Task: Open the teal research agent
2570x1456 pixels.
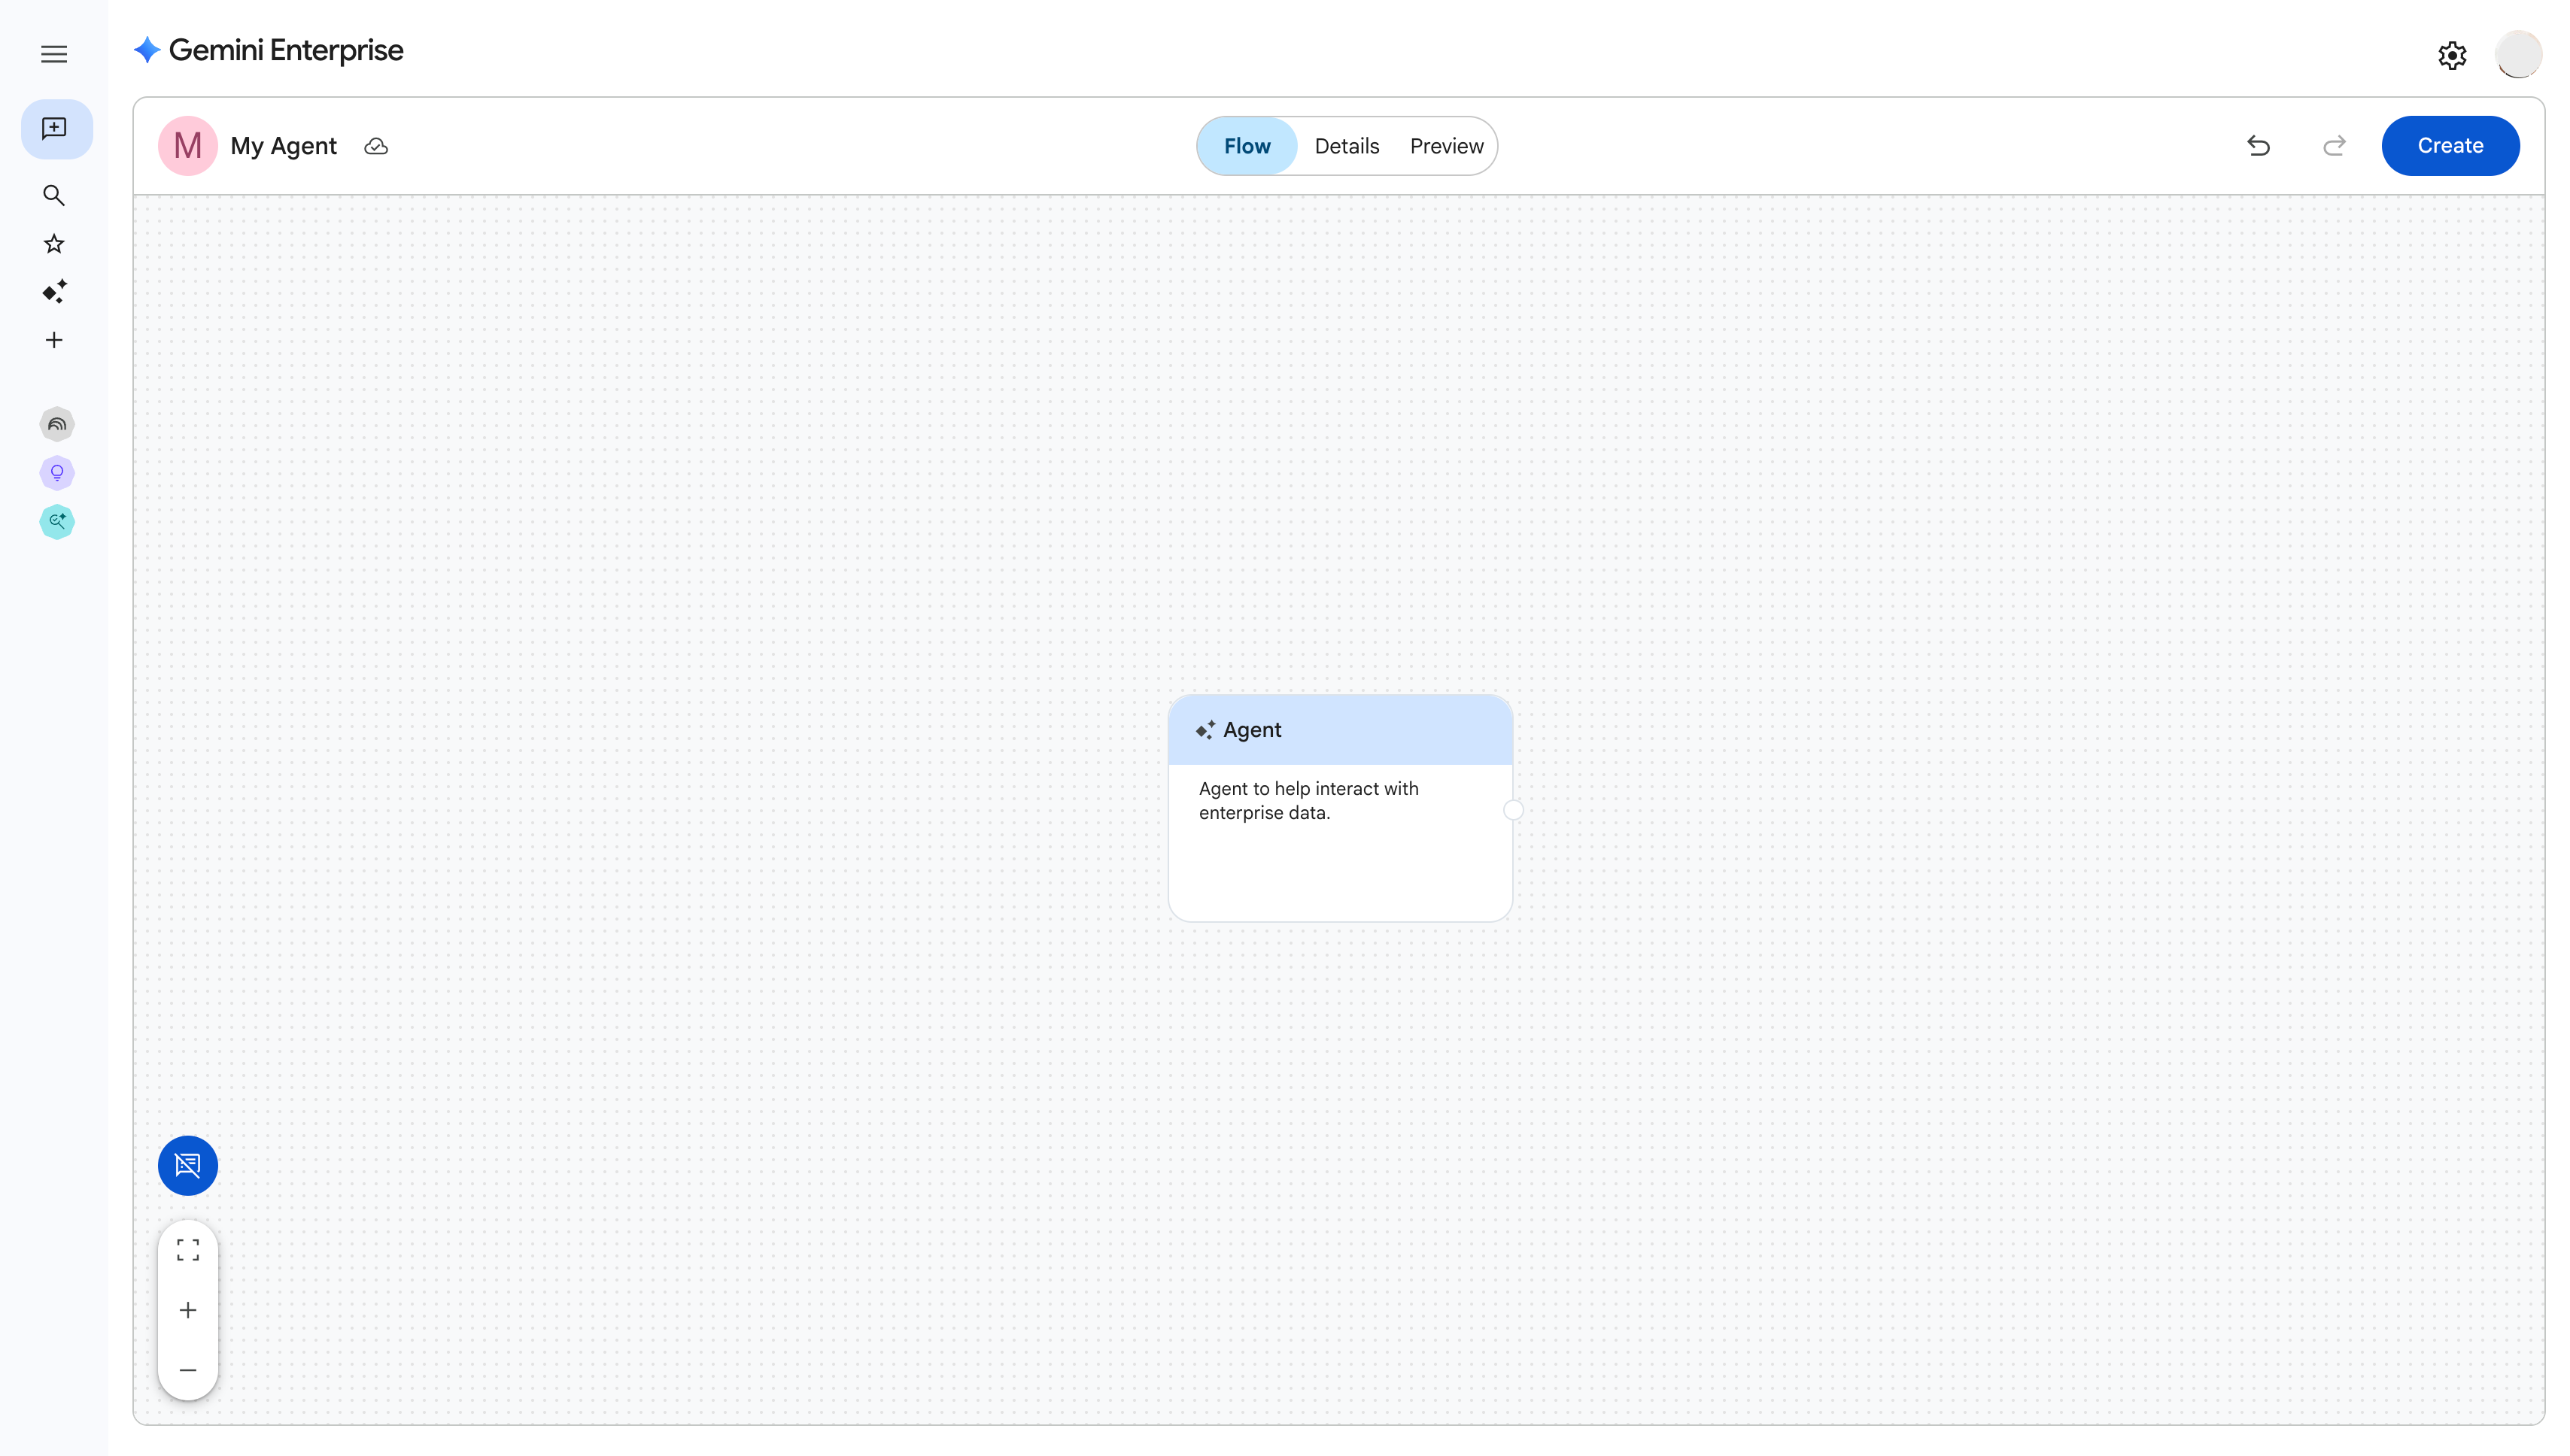Action: pos(57,521)
